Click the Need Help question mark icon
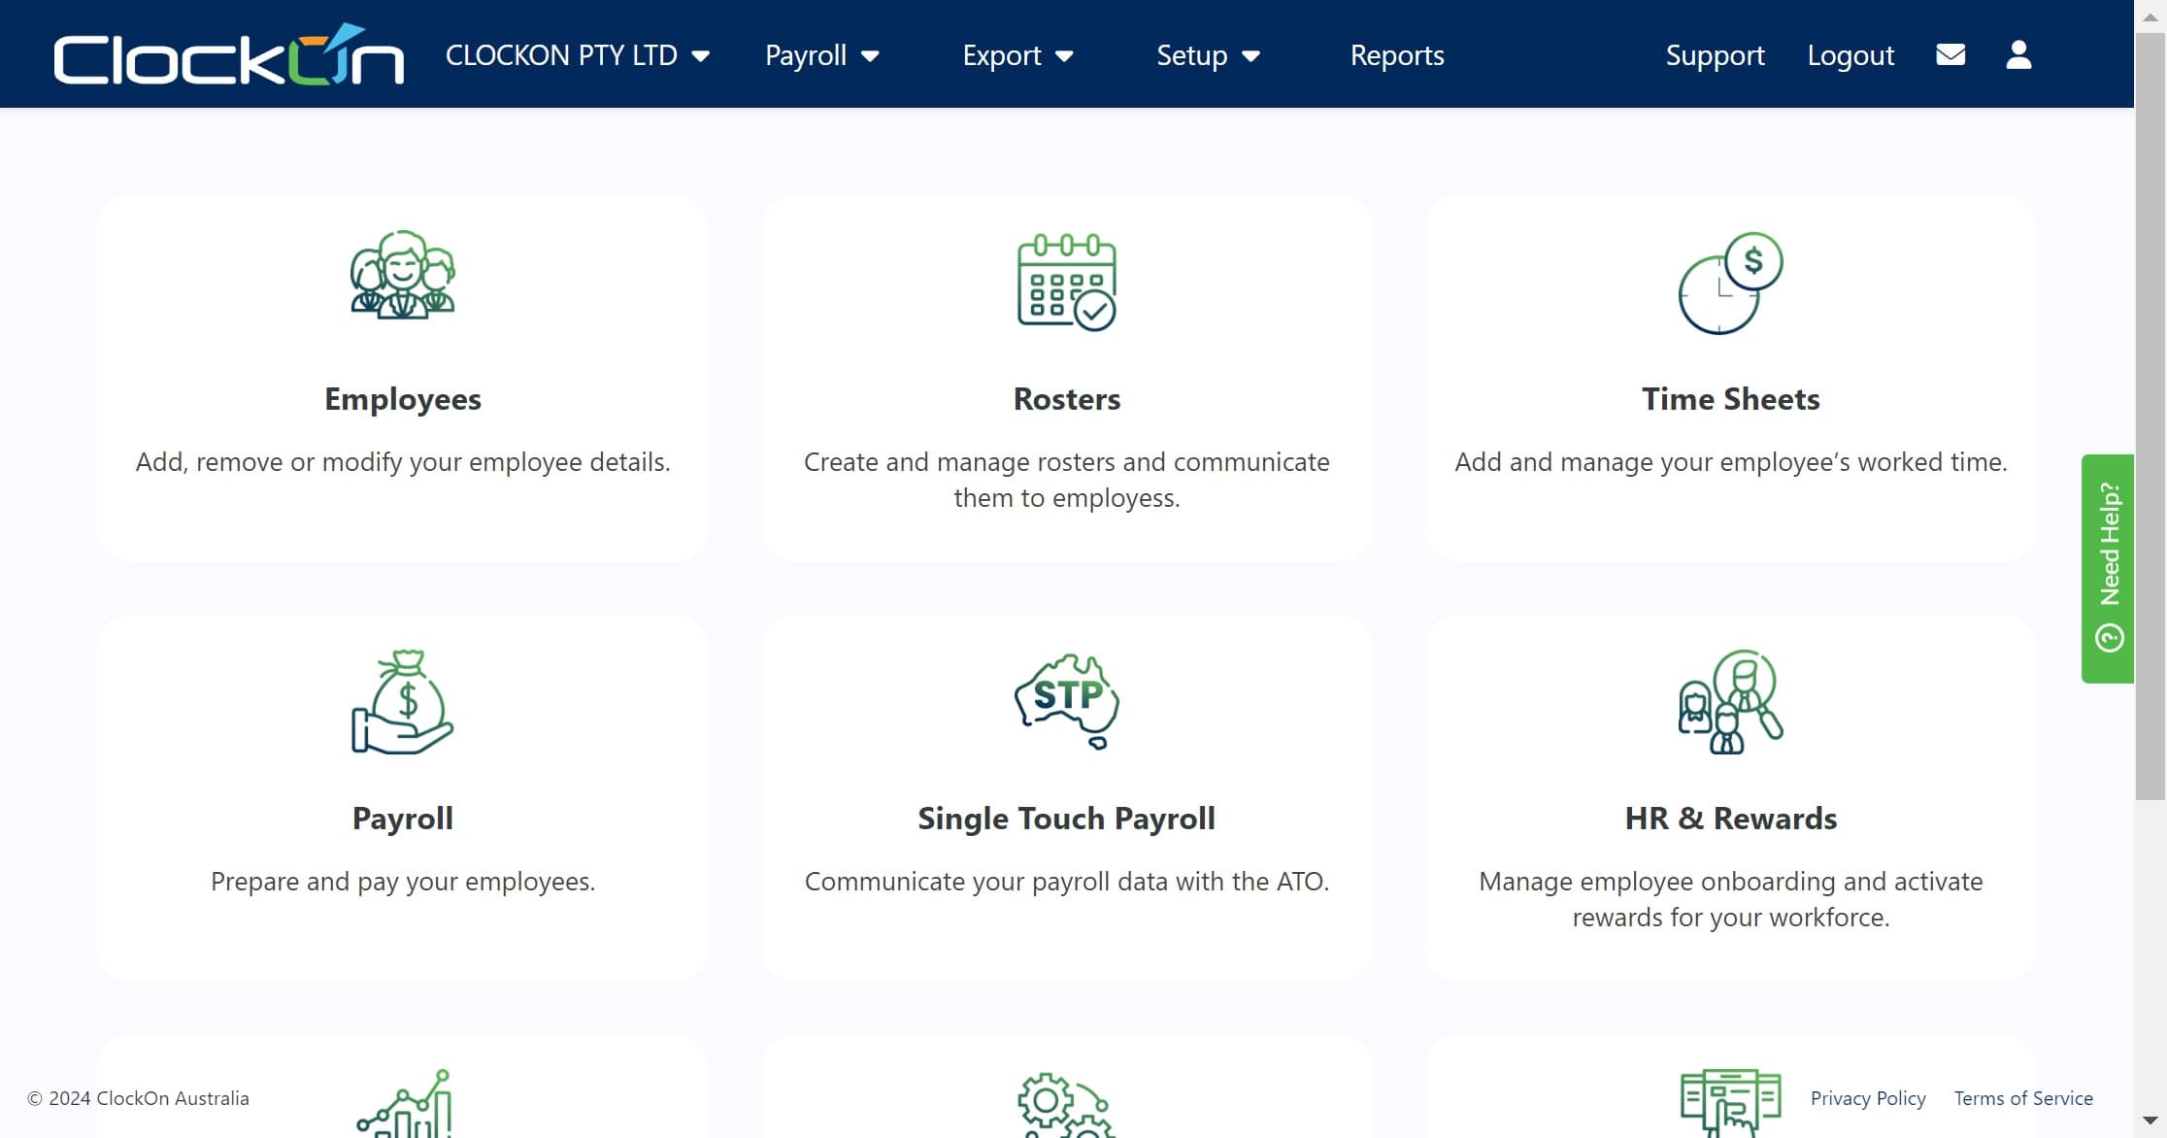Screen dimensions: 2167x1138 (x=2110, y=638)
